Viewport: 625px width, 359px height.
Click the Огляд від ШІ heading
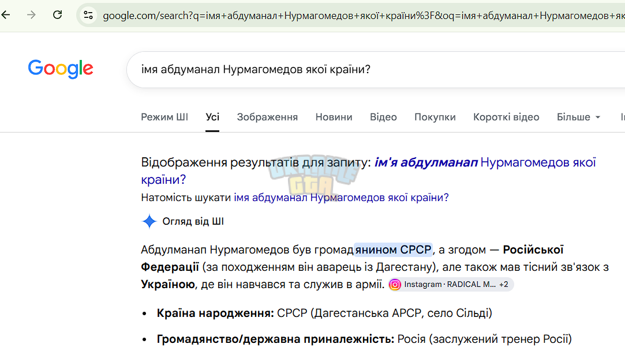pyautogui.click(x=193, y=221)
